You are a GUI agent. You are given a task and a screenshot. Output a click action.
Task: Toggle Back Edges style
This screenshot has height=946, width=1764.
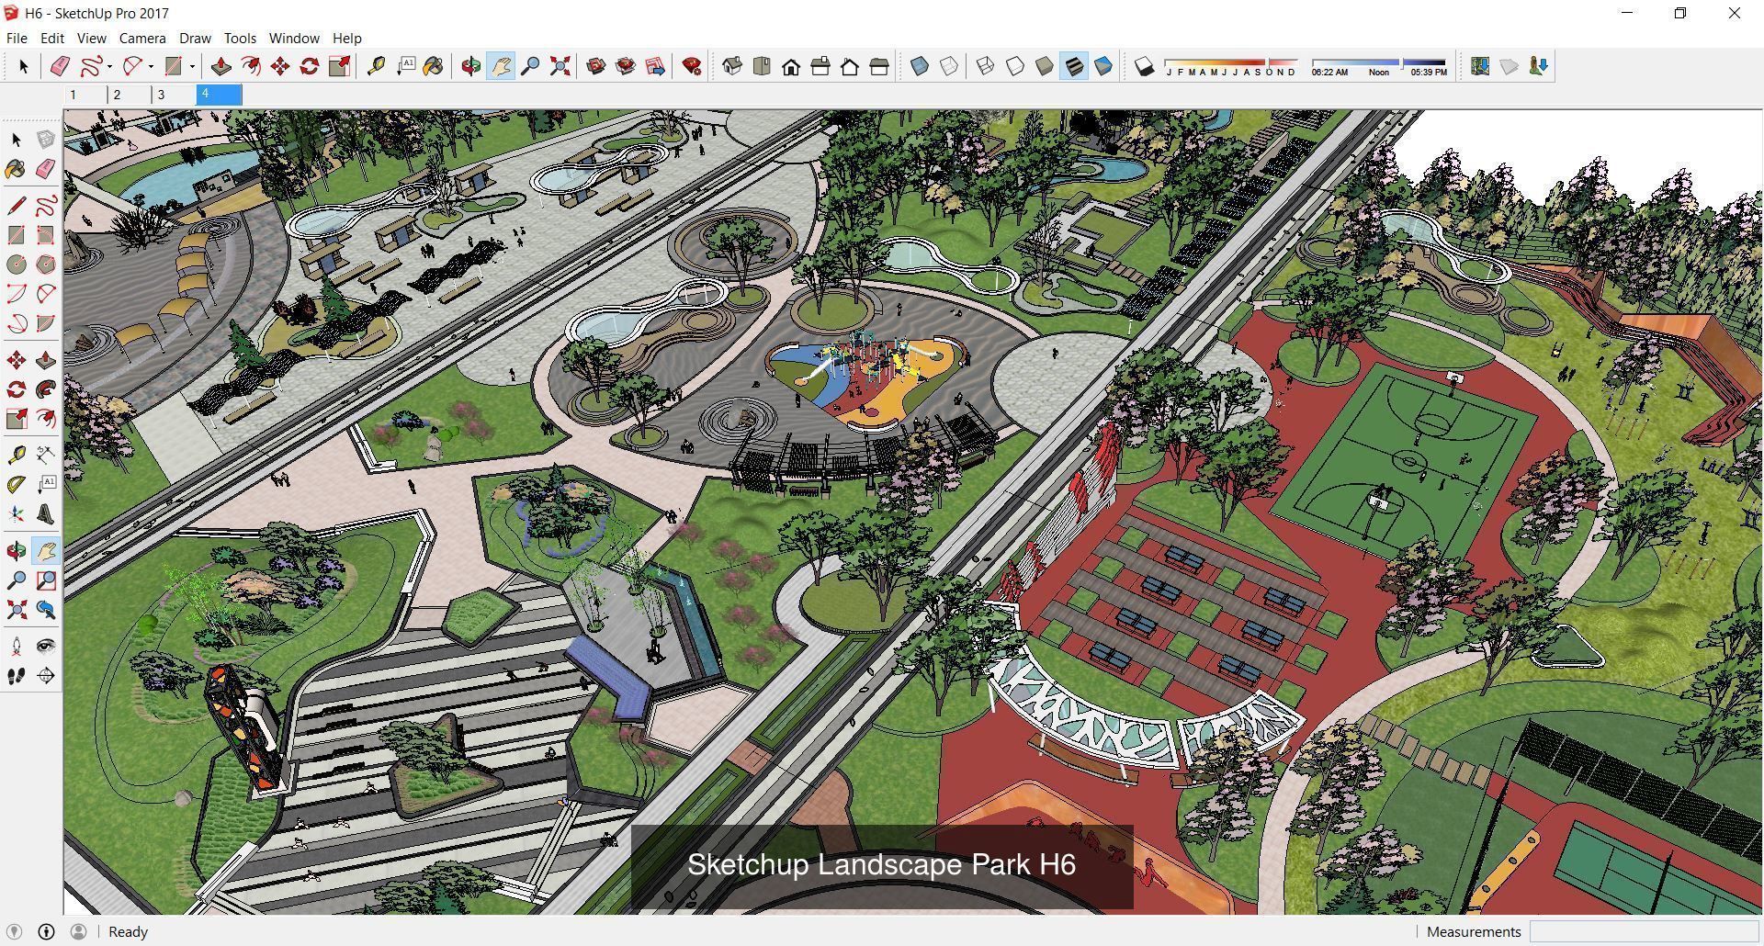(x=949, y=66)
